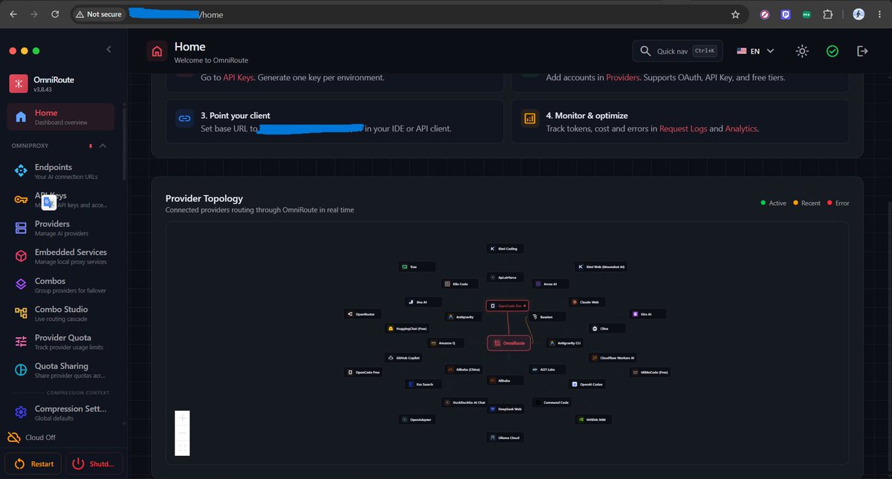Select the DeepSeek Web provider node
The height and width of the screenshot is (479, 892).
(506, 408)
